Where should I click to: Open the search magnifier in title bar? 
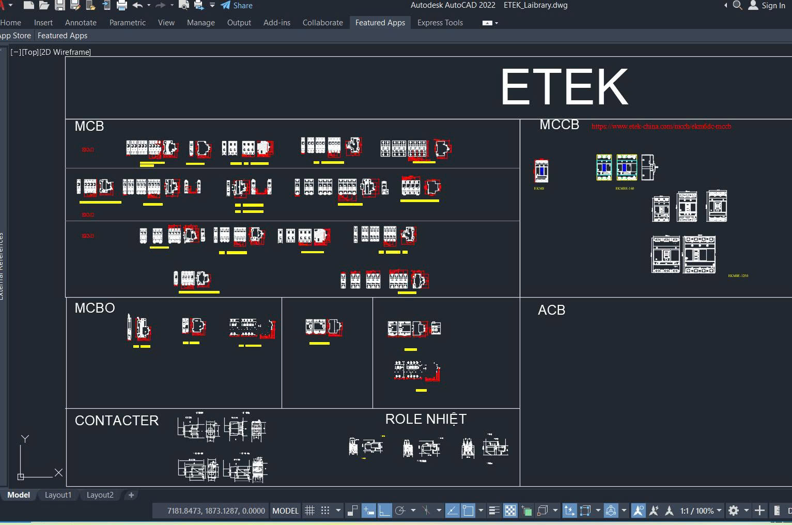[x=738, y=5]
